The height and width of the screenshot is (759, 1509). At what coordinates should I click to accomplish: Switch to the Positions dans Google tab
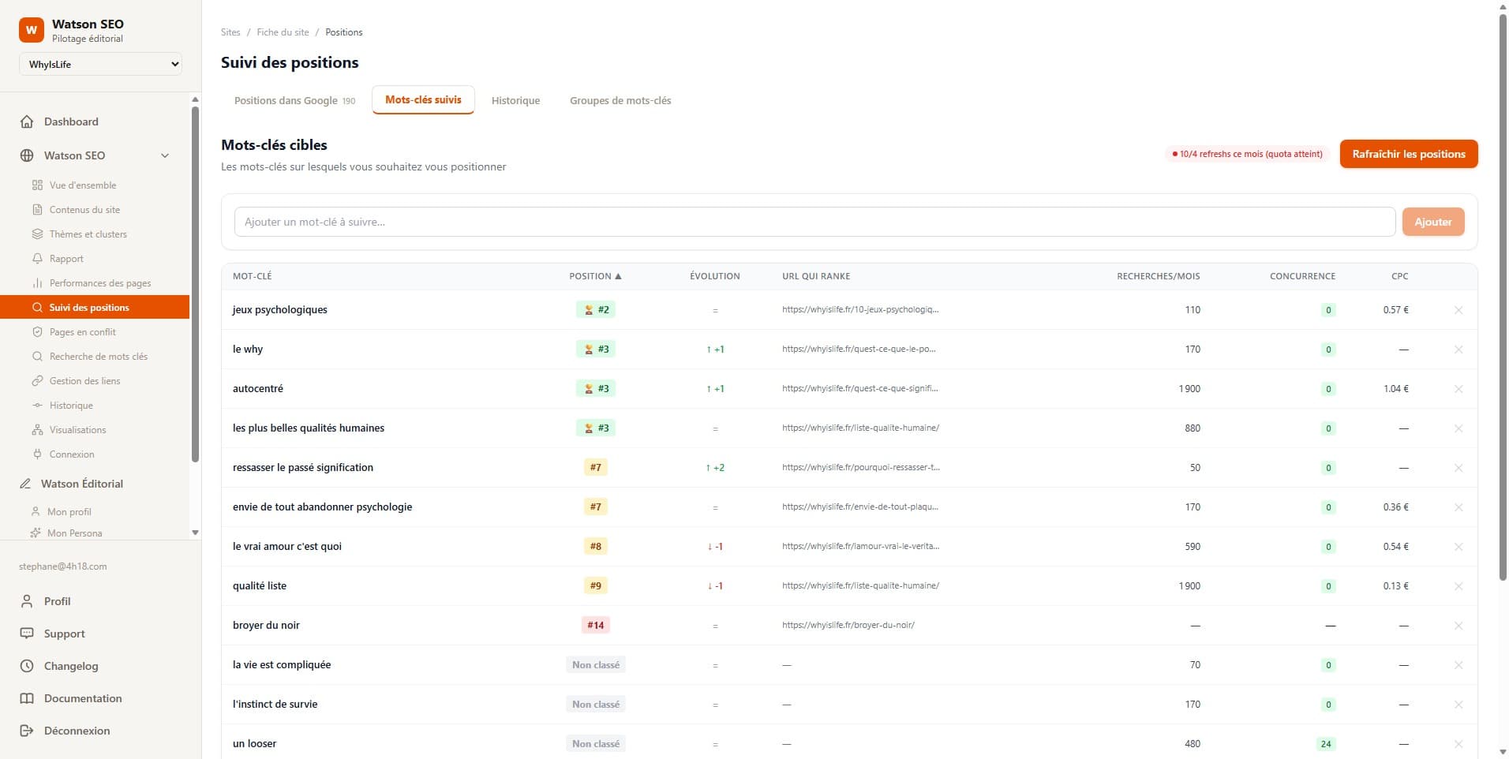click(x=286, y=100)
